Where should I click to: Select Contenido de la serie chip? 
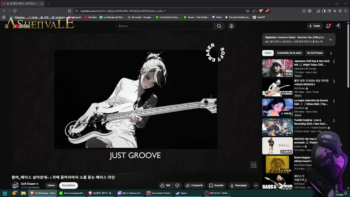point(289,53)
